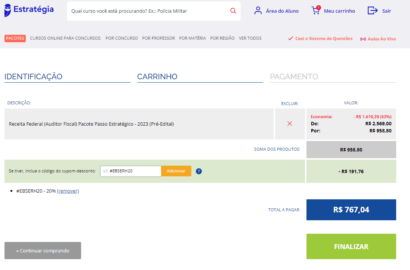
Task: Click the Estratégia owl logo
Action: pyautogui.click(x=8, y=10)
